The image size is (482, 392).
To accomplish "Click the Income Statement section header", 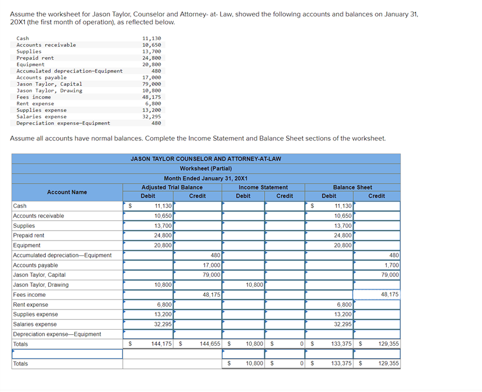I will click(x=263, y=187).
